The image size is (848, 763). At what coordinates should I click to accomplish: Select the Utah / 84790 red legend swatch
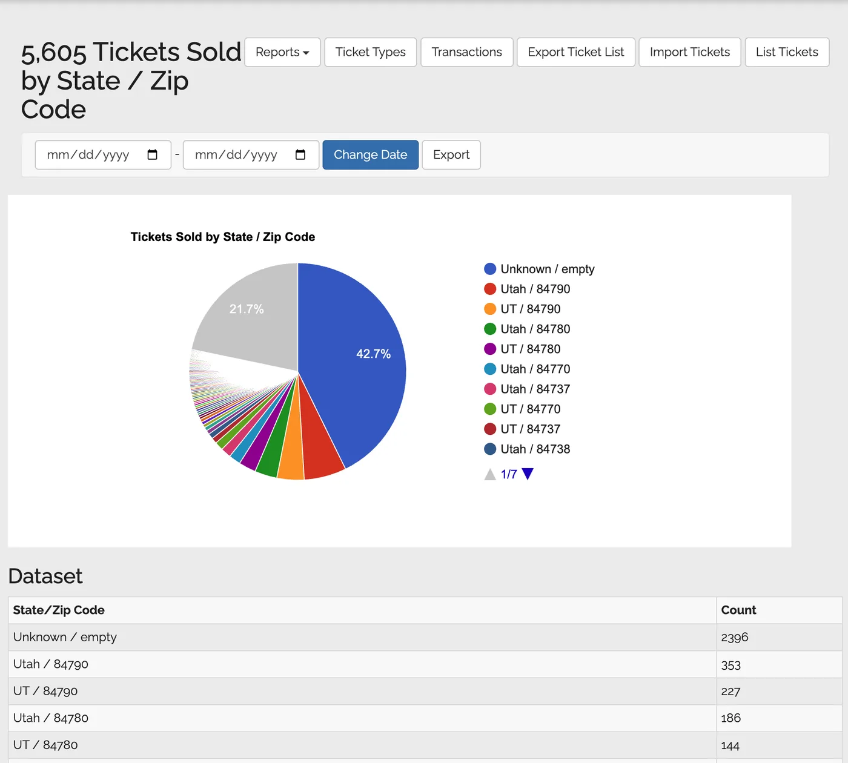[x=490, y=289]
